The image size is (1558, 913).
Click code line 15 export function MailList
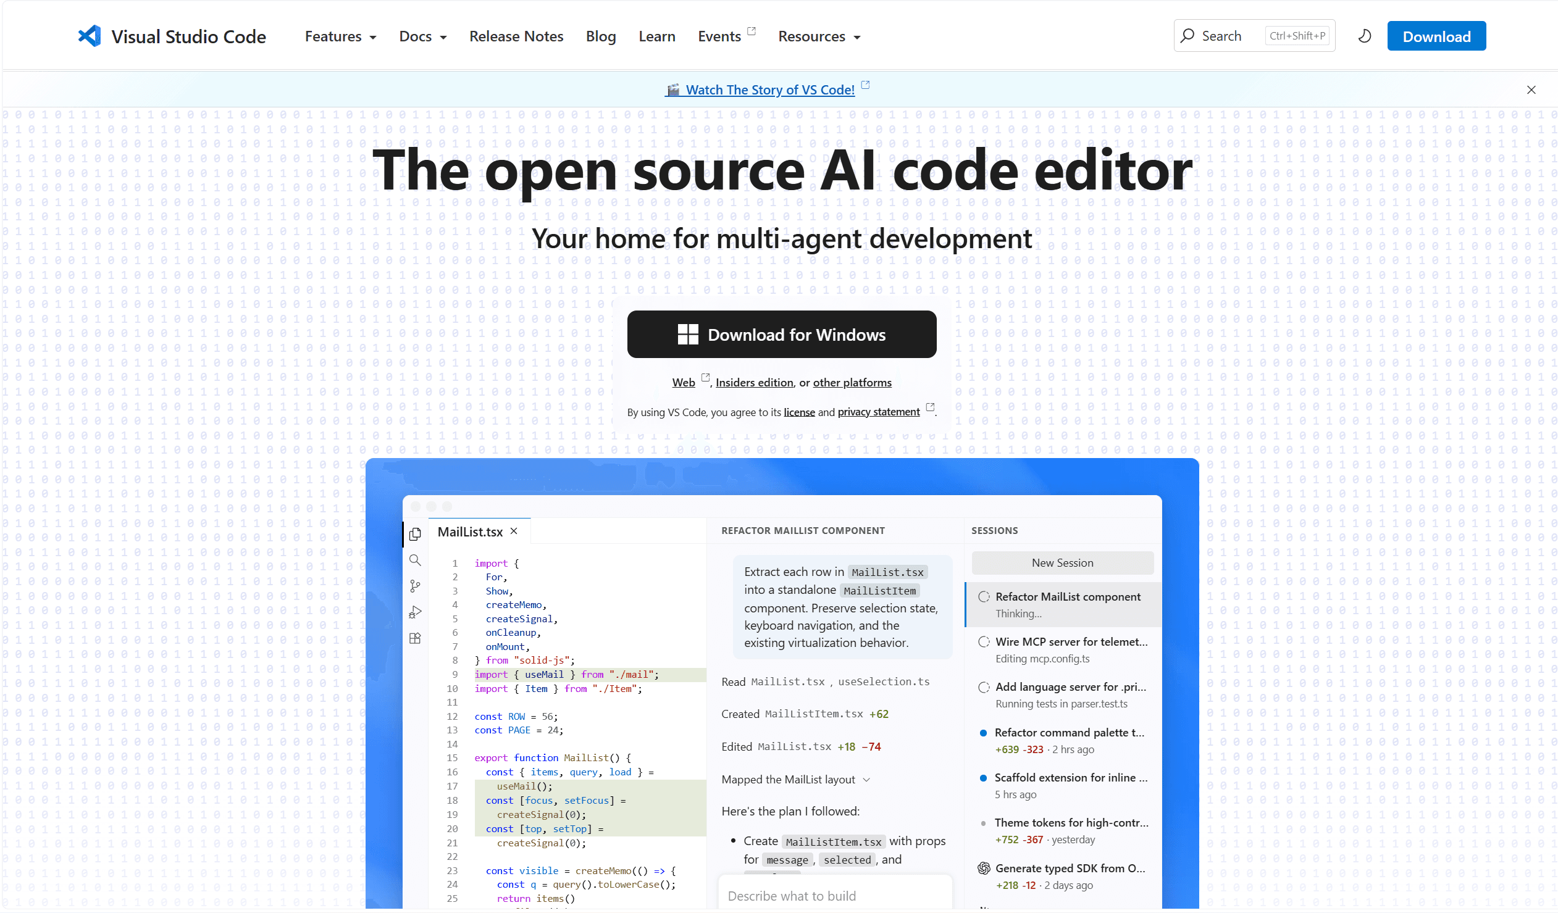[x=553, y=758]
